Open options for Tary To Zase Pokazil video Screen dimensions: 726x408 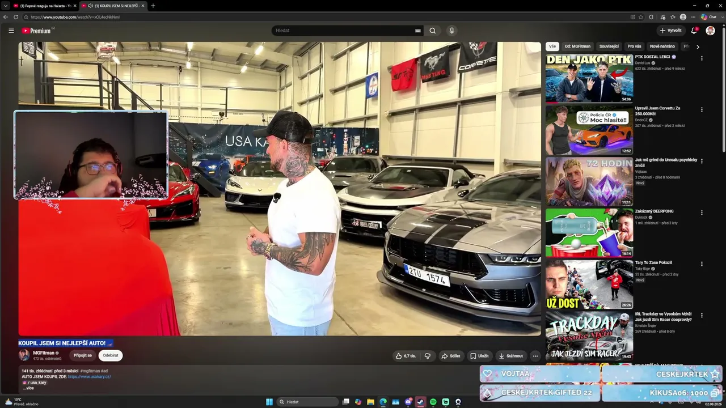(x=702, y=264)
